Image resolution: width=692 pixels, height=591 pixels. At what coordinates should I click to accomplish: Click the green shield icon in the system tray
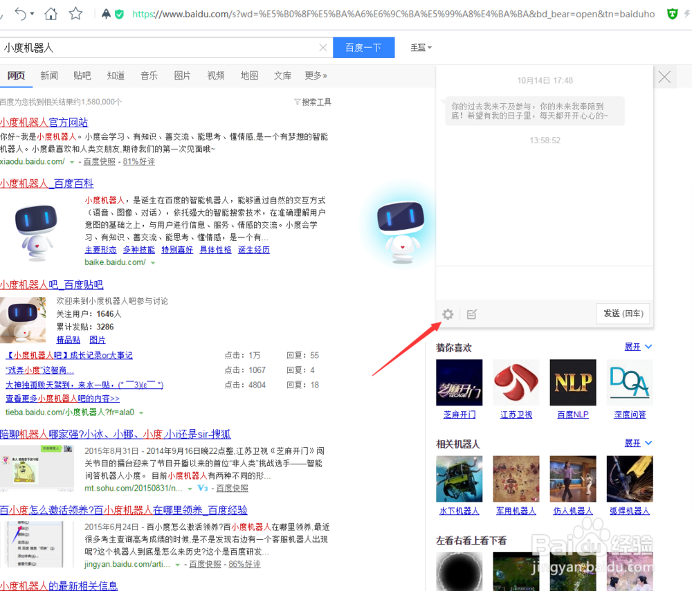click(x=672, y=13)
